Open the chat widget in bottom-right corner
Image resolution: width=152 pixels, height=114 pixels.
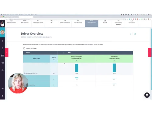(147, 95)
